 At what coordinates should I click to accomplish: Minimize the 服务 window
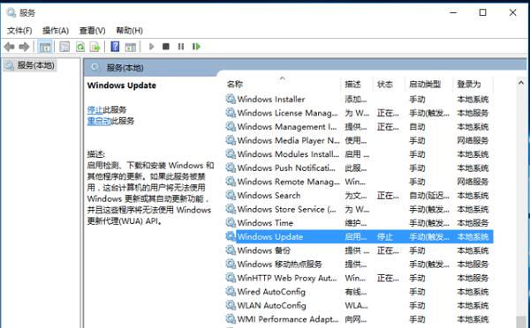pyautogui.click(x=453, y=12)
